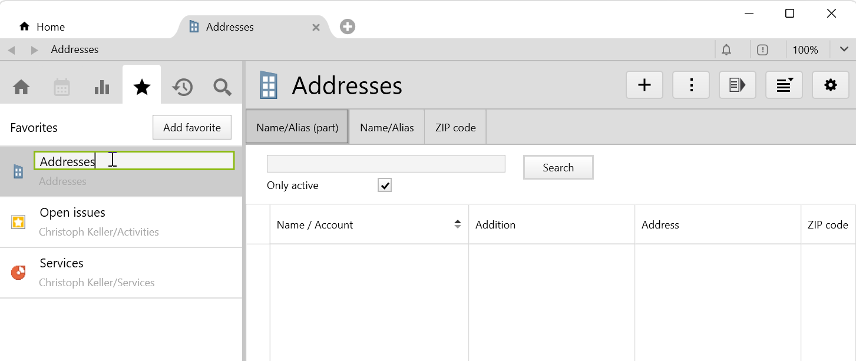Viewport: 856px width, 361px height.
Task: Open the sidebar search magnifier icon
Action: (x=222, y=87)
